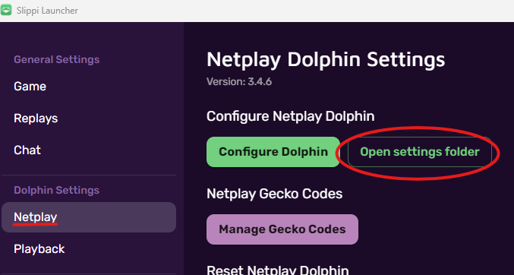Open the Game settings page
This screenshot has width=514, height=275.
(30, 87)
